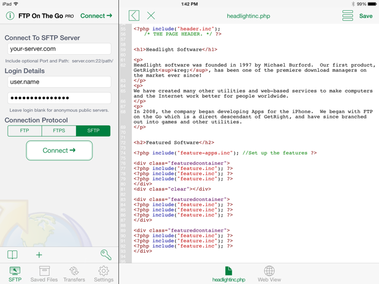This screenshot has height=284, width=379.
Task: Click the Headlight Software h1 line
Action: pyautogui.click(x=176, y=49)
